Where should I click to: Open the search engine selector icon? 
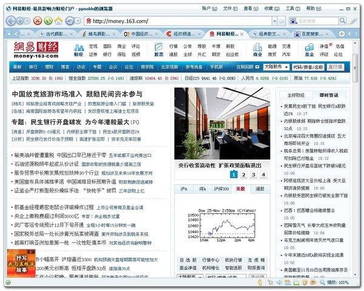[293, 21]
